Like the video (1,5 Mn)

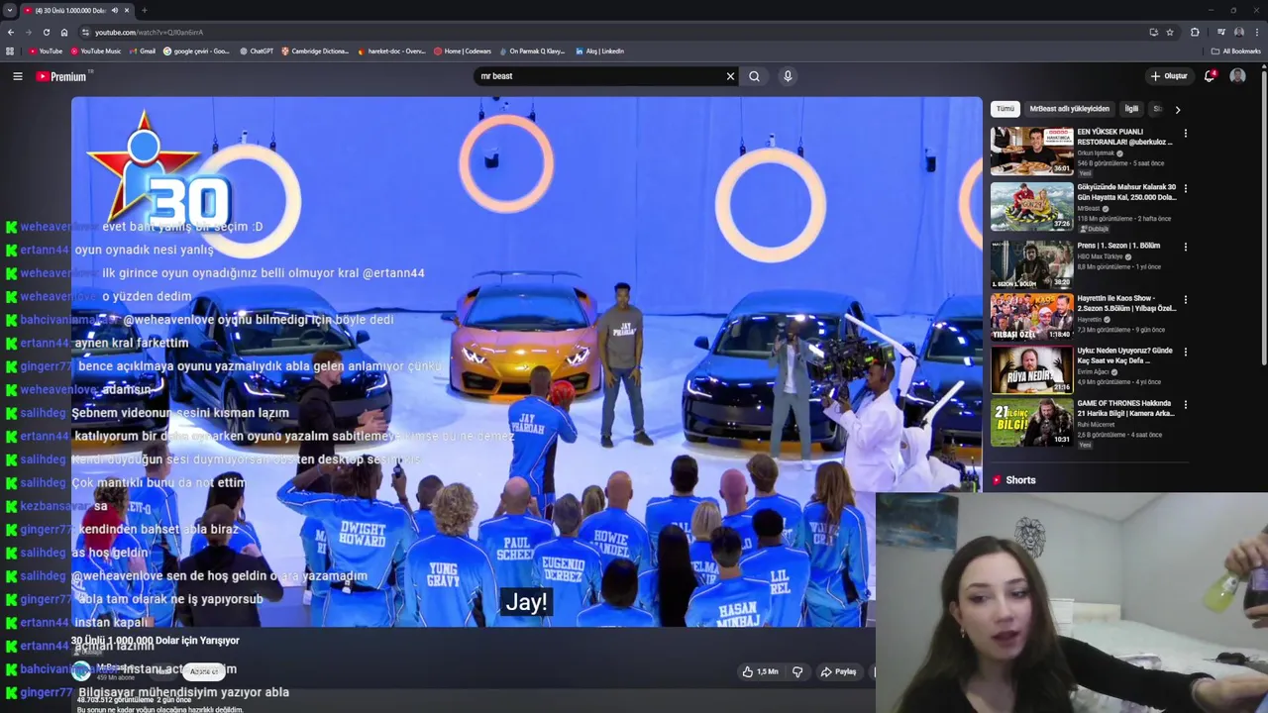pos(761,671)
